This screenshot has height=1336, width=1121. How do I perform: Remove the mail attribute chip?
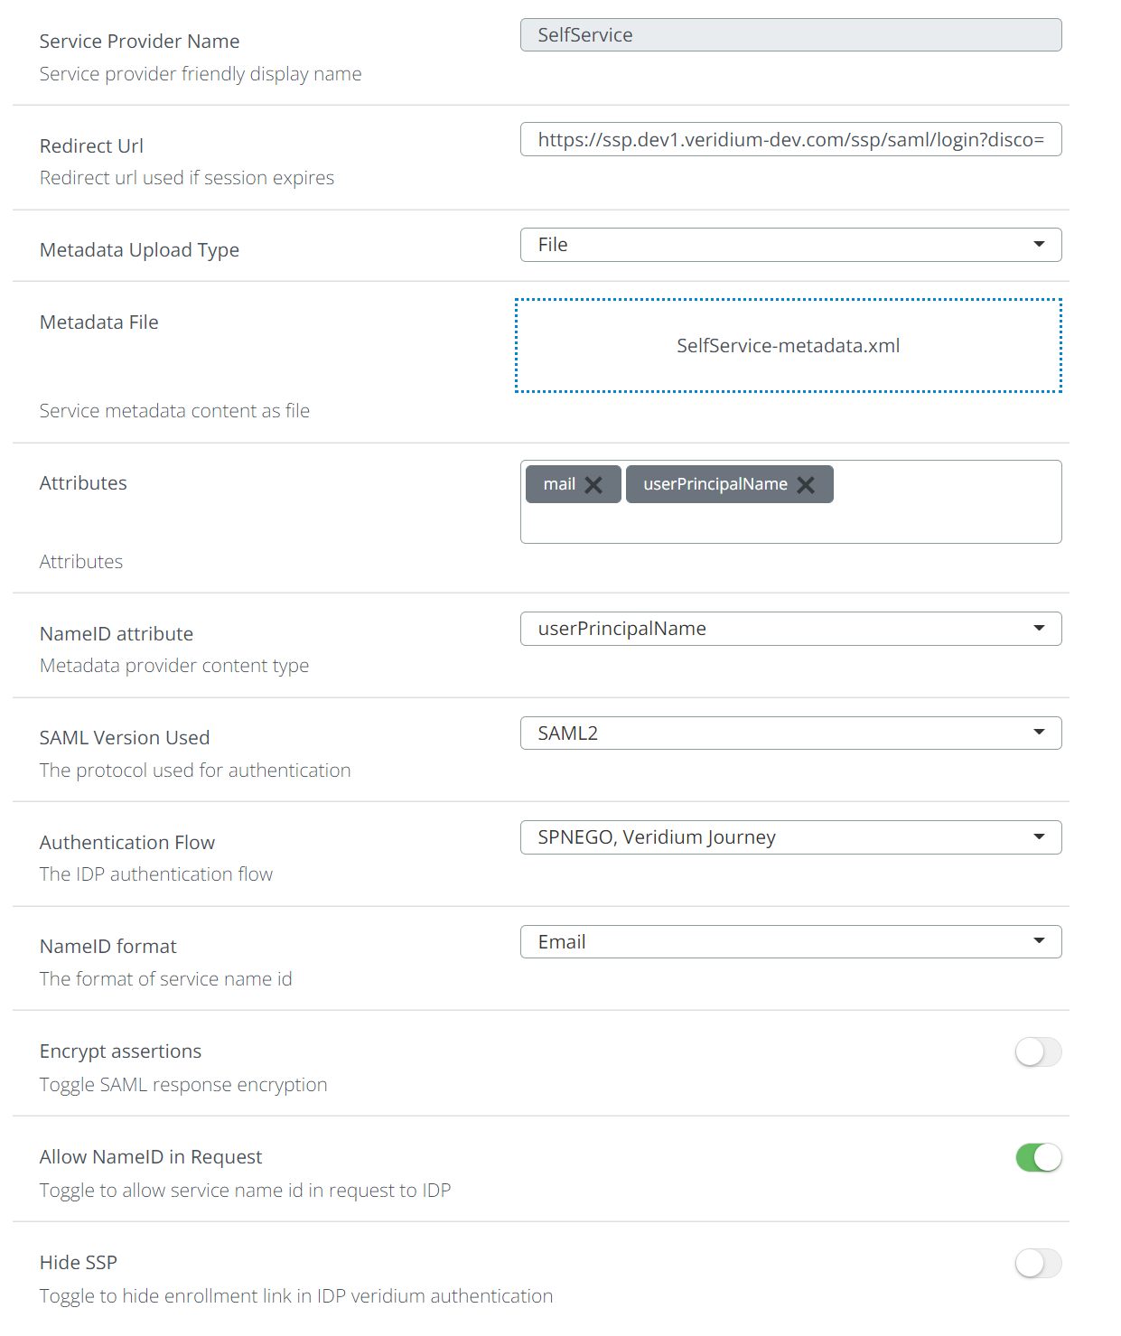tap(594, 484)
